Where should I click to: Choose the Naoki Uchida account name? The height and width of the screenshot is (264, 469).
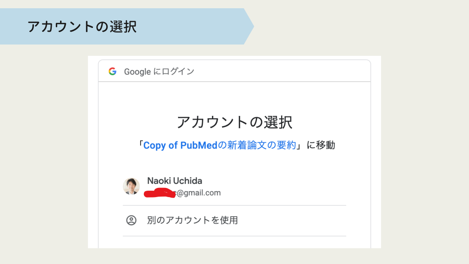(x=175, y=181)
